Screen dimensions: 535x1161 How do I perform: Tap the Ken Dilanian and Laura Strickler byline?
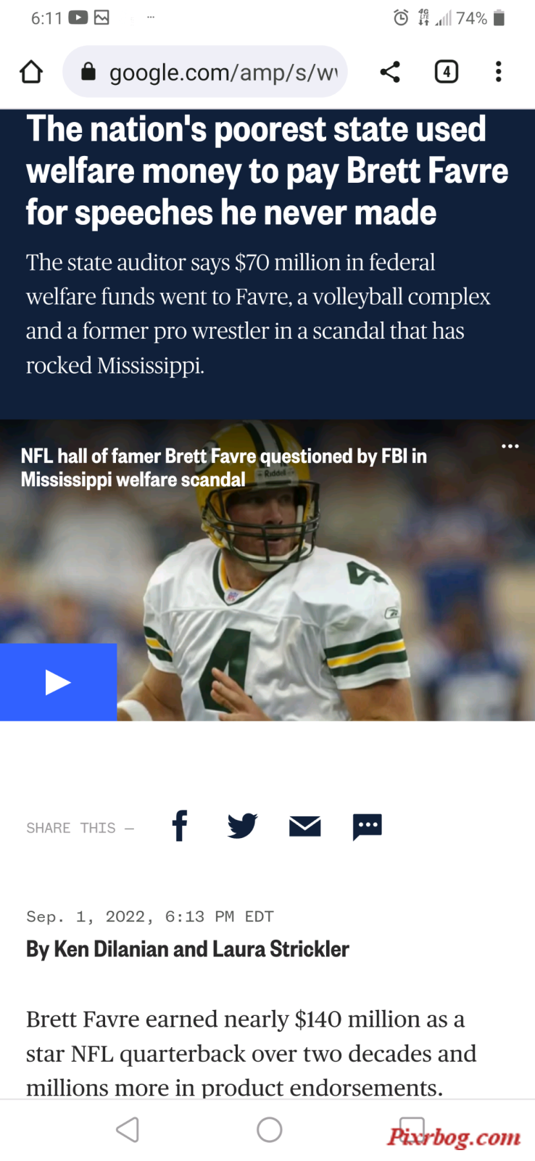[188, 949]
